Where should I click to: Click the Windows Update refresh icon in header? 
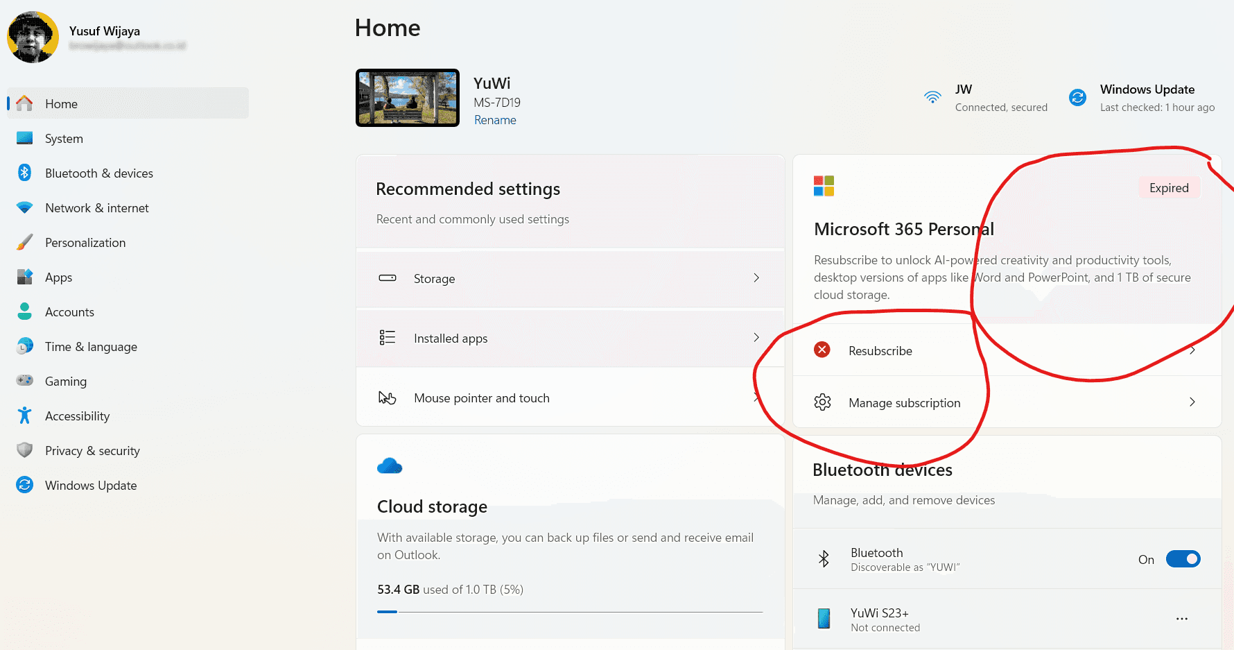point(1077,97)
